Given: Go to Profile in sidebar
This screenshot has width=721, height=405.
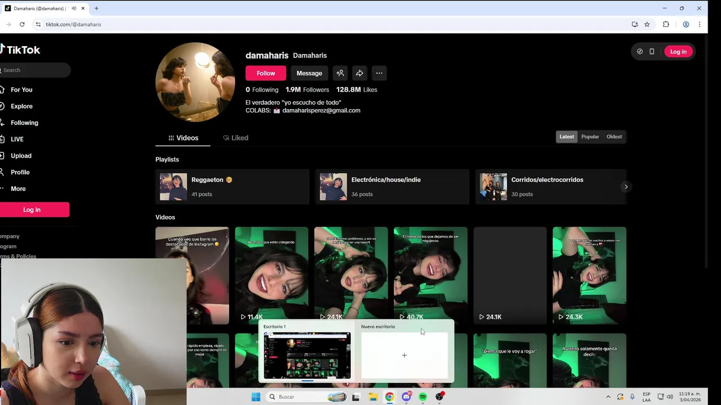Looking at the screenshot, I should (20, 172).
